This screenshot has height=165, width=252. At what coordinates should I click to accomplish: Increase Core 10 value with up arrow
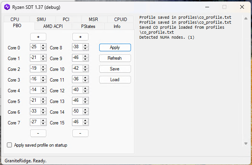(85, 67)
